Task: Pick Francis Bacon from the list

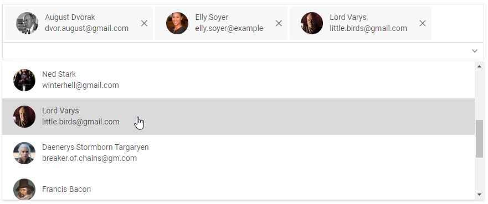Action: click(x=238, y=186)
